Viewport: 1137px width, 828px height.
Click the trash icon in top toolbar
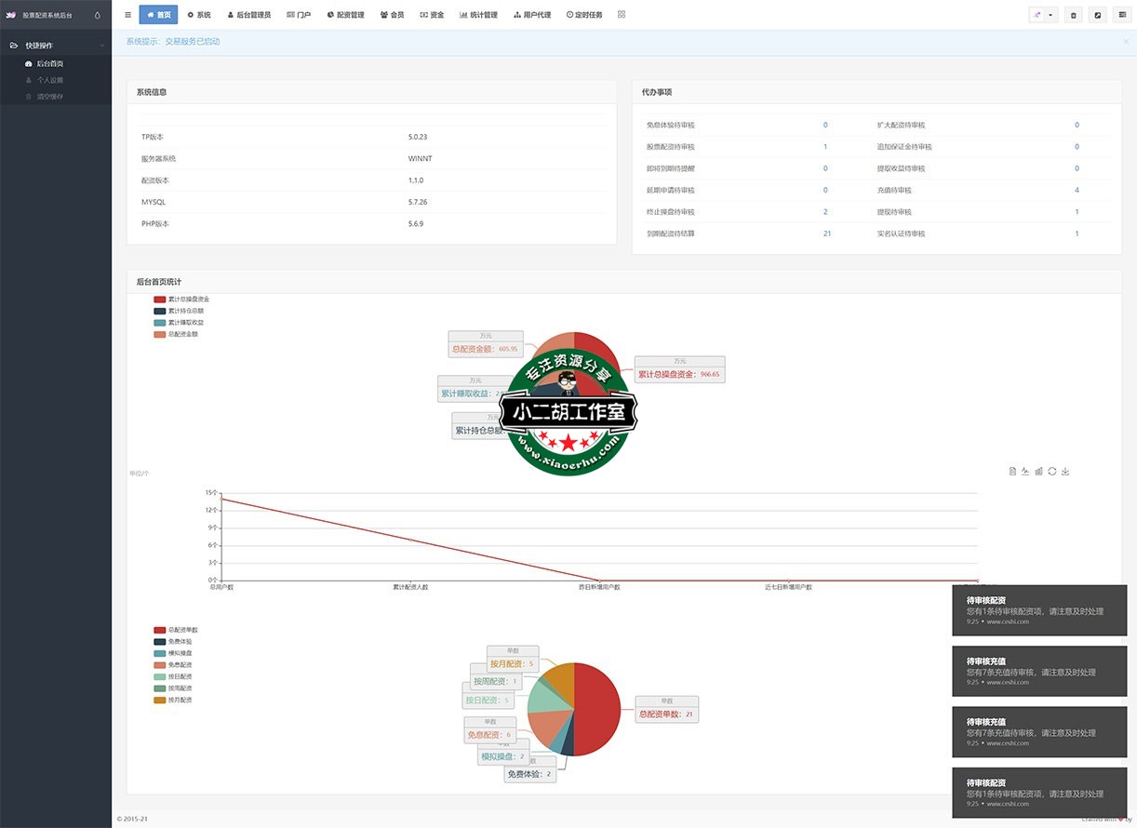point(1074,15)
